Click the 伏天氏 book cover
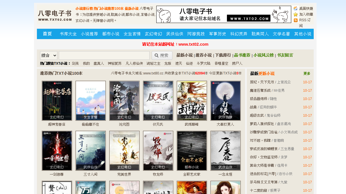The width and height of the screenshot is (346, 194). click(158, 101)
